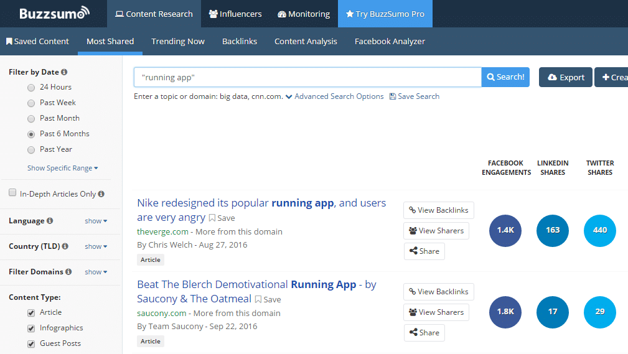View Backlinks for the Nike article
Image resolution: width=628 pixels, height=354 pixels.
(439, 210)
